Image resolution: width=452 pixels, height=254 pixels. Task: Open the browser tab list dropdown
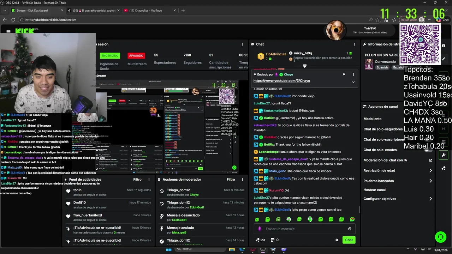(x=5, y=10)
